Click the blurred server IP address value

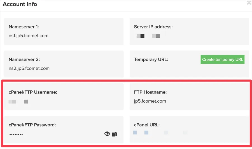tap(148, 36)
